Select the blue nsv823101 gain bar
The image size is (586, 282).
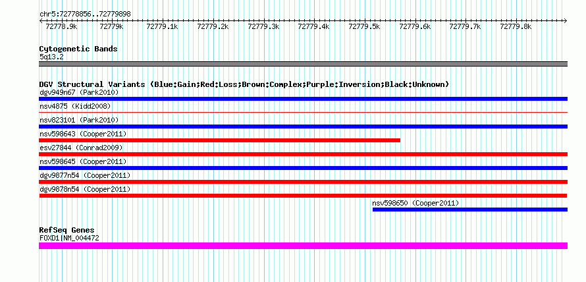tap(303, 127)
